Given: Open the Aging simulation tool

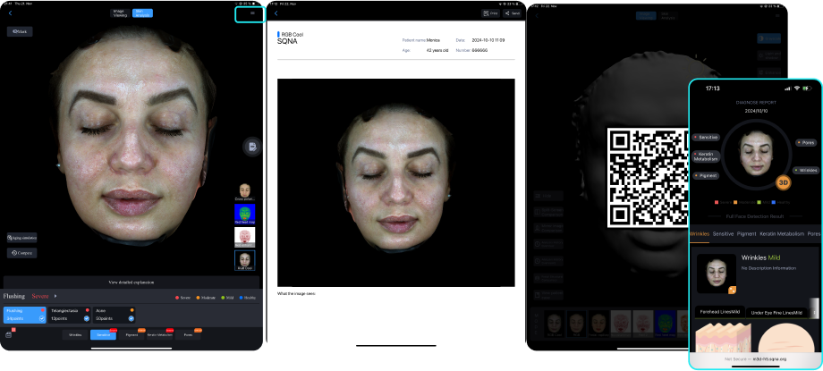Looking at the screenshot, I should [22, 238].
